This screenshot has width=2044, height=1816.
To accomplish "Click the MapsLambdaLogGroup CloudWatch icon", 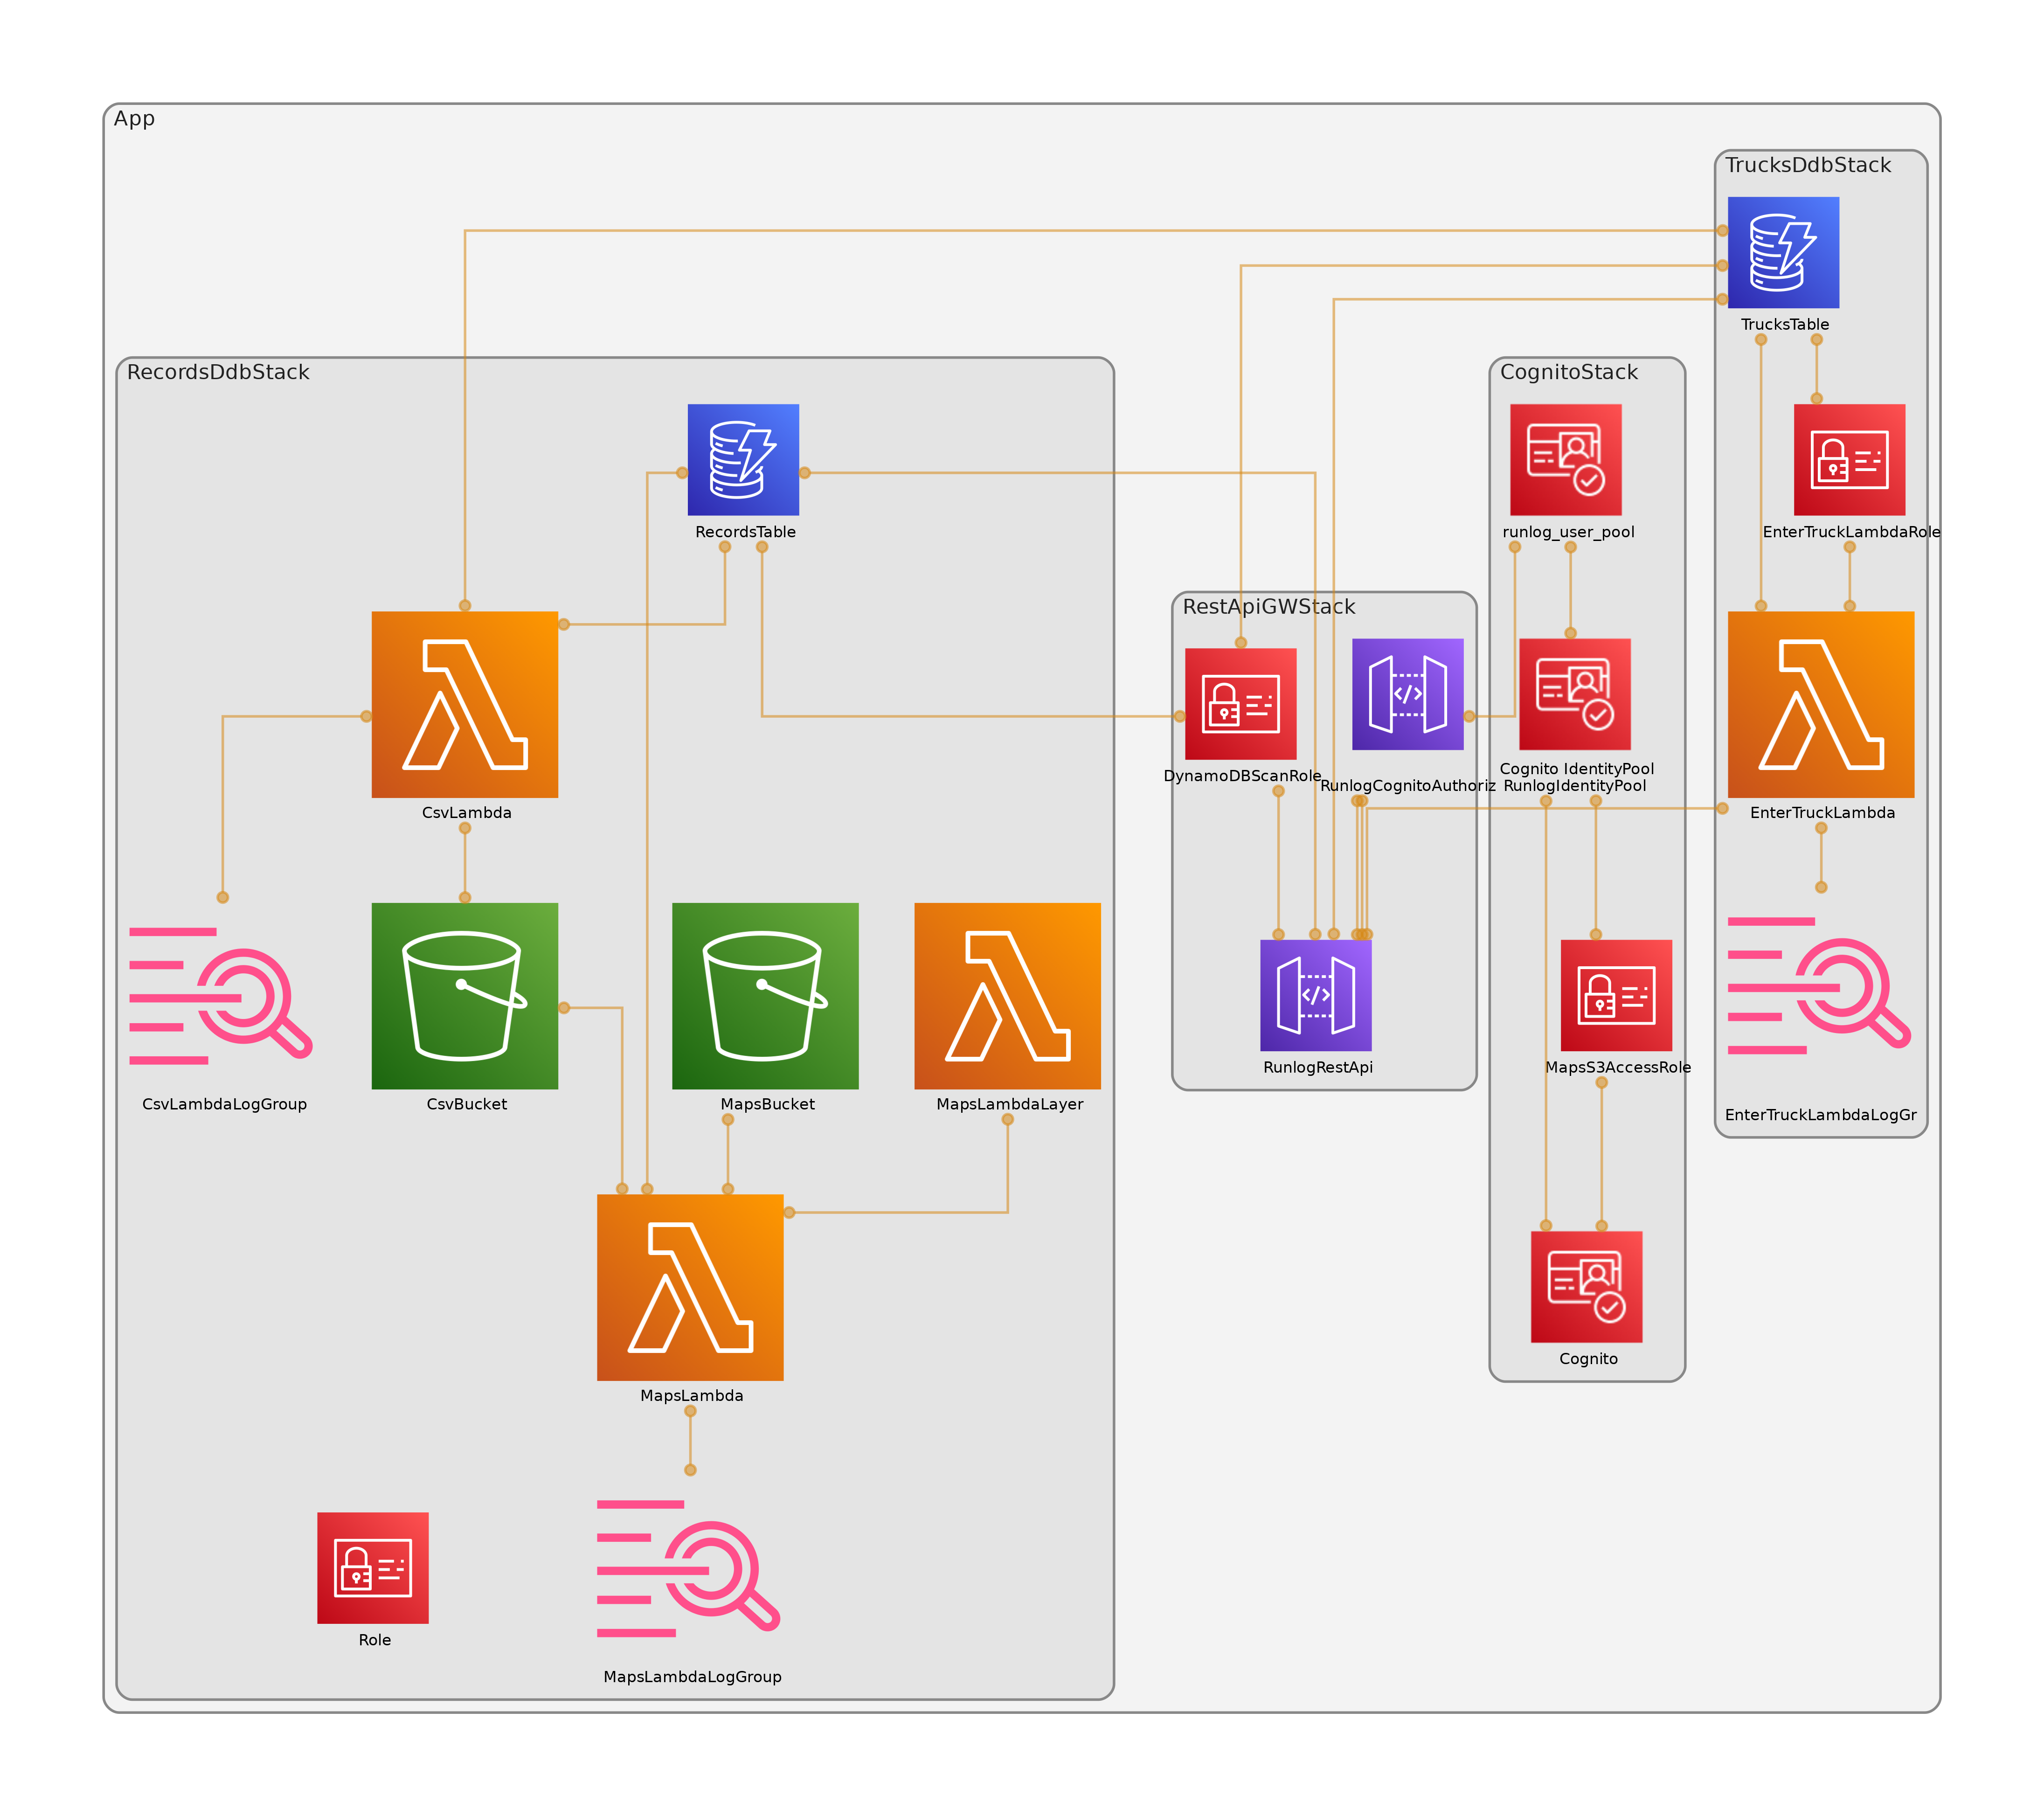I will coord(688,1568).
